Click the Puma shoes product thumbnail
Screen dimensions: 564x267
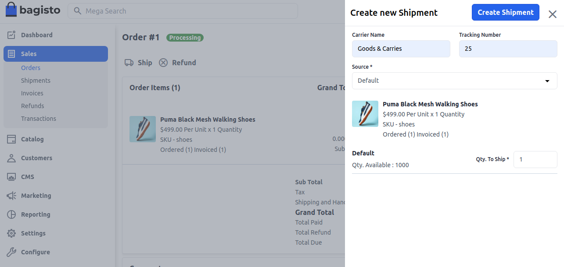point(365,113)
